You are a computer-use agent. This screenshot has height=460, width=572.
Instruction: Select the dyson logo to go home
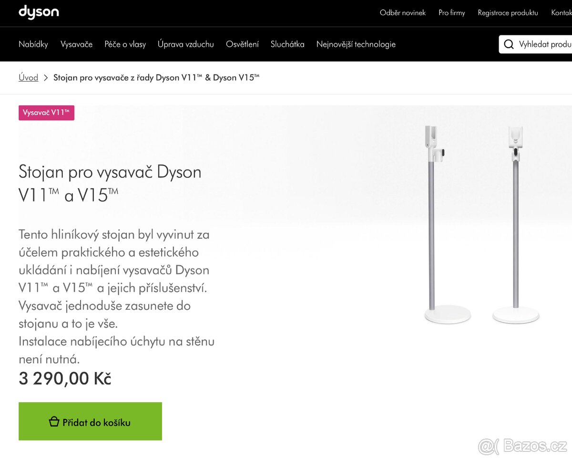coord(39,12)
